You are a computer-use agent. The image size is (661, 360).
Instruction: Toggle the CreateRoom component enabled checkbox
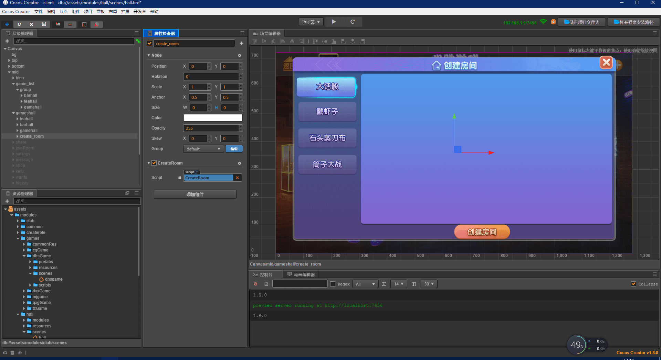click(154, 163)
